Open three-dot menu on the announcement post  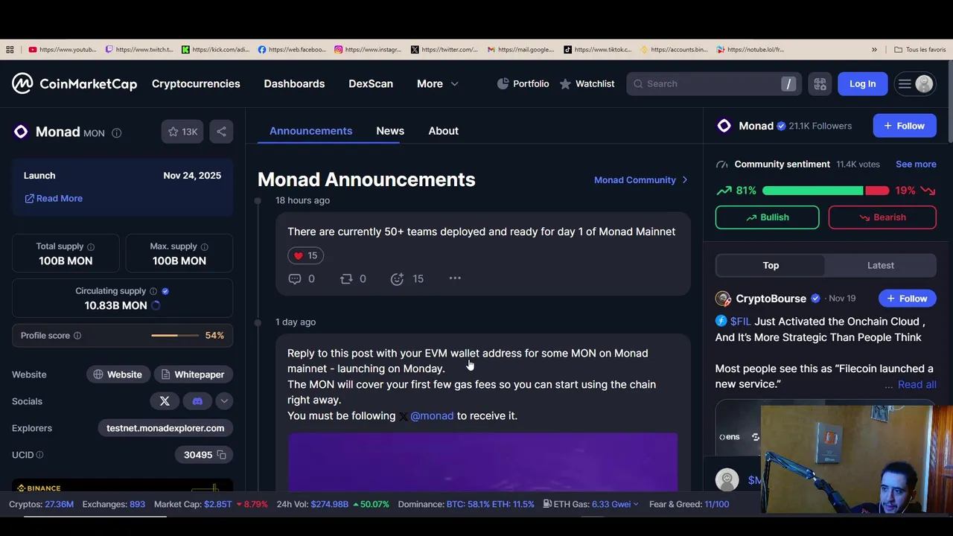coord(455,278)
